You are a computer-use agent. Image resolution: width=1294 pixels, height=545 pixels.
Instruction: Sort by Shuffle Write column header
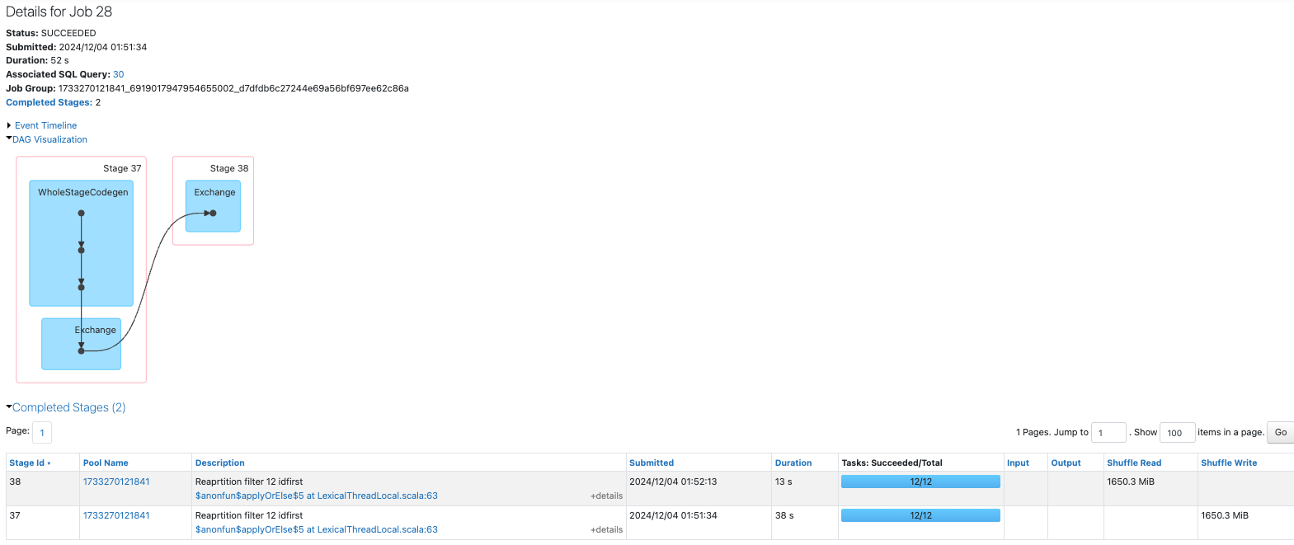tap(1229, 463)
